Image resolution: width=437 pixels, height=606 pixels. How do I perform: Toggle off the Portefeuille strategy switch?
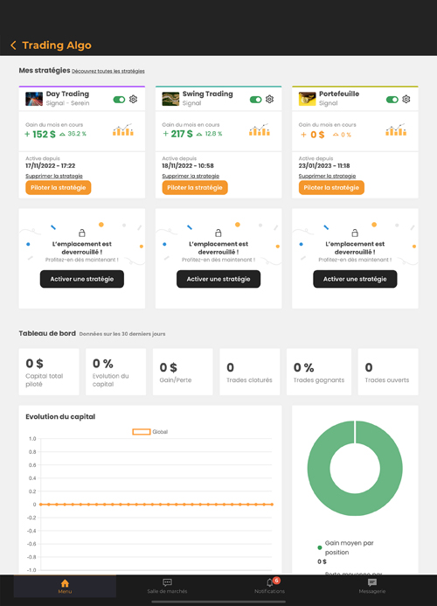point(392,100)
